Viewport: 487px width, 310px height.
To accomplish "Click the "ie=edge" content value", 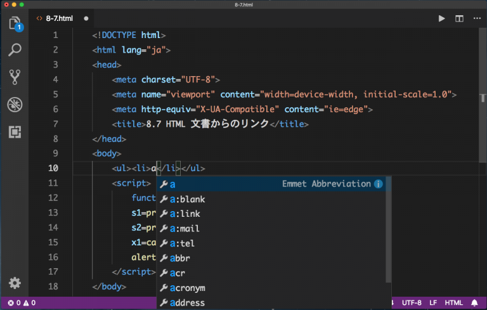I will coord(346,109).
